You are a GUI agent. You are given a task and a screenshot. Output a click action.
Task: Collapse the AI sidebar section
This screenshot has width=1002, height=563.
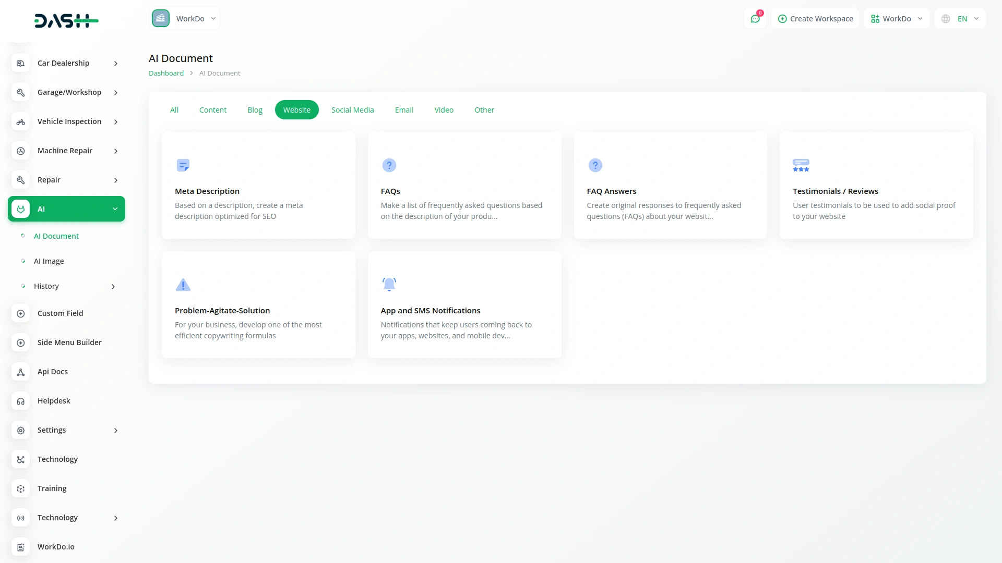click(67, 209)
